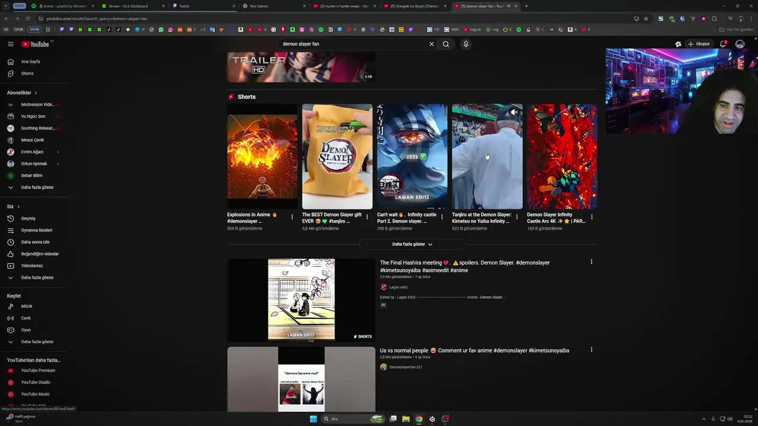Open more options for The Final Hashira meeting video

click(x=591, y=262)
